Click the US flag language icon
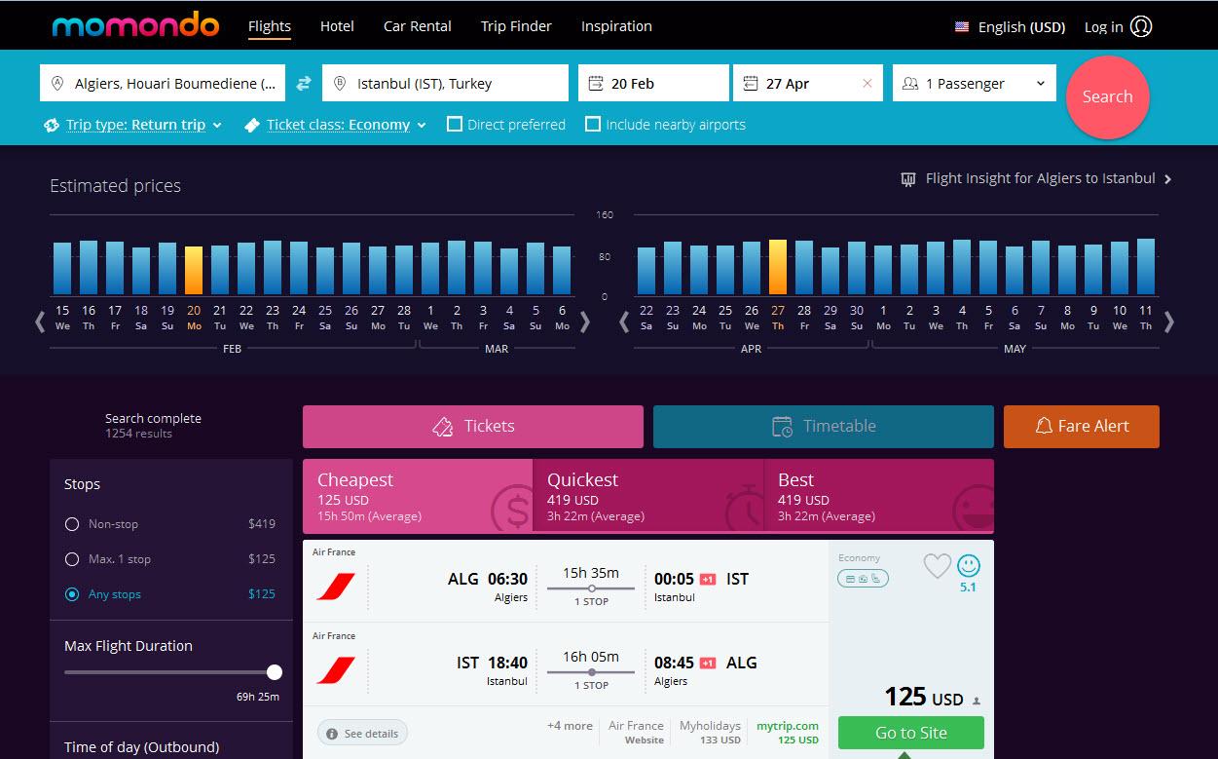The height and width of the screenshot is (759, 1218). point(962,27)
